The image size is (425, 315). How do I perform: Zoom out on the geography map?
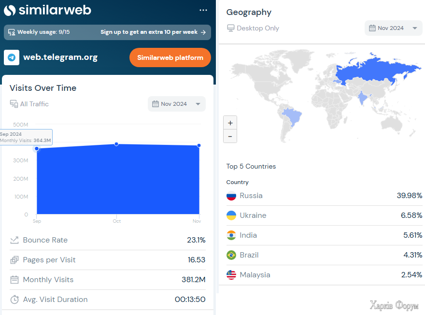[230, 136]
